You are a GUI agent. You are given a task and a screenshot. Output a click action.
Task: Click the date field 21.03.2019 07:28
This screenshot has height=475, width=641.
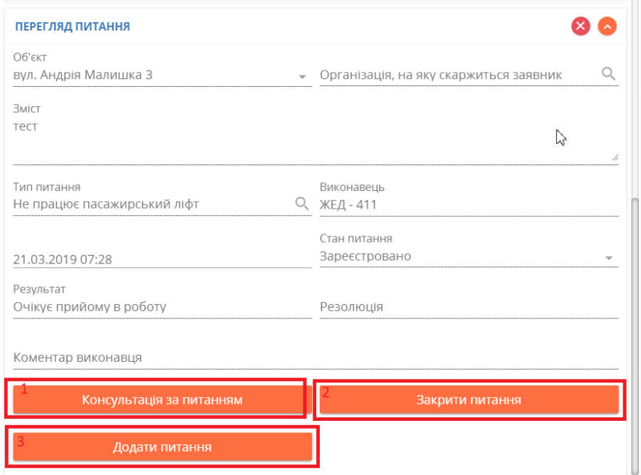(x=162, y=259)
